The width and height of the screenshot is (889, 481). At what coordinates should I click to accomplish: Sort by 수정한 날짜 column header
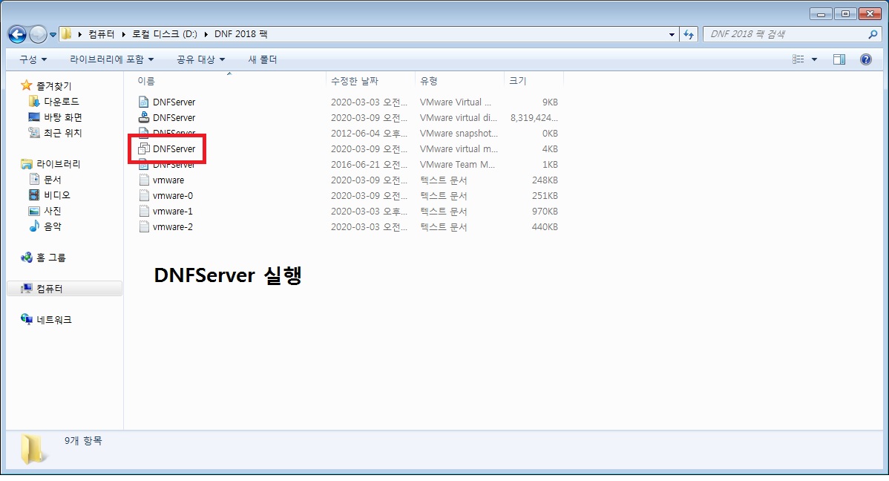(355, 81)
